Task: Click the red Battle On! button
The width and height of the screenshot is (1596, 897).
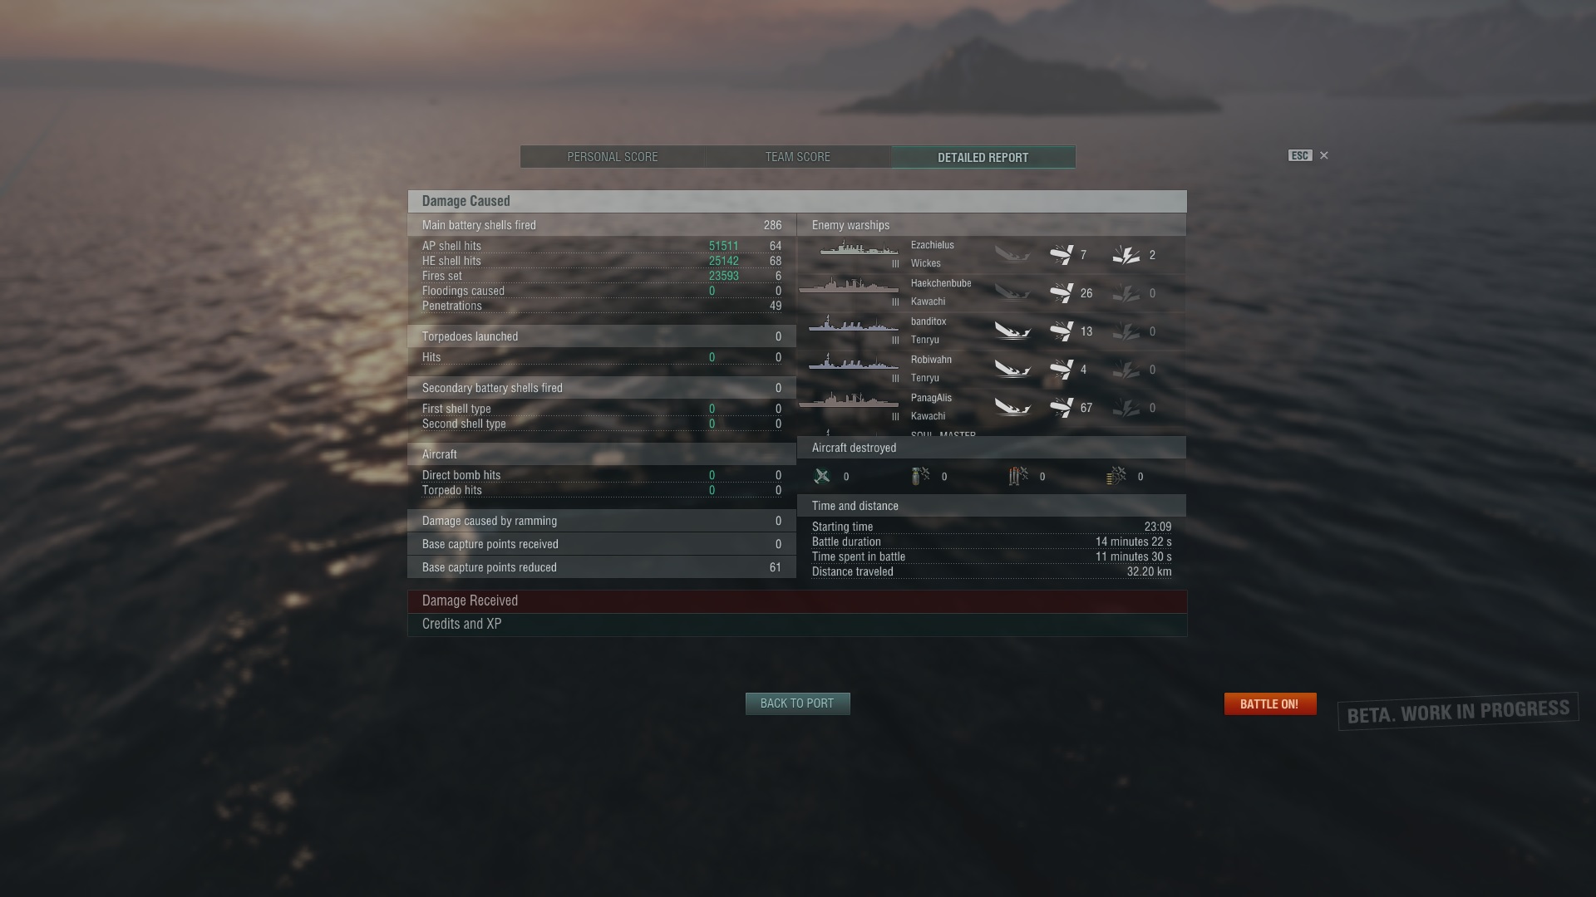Action: (1270, 704)
